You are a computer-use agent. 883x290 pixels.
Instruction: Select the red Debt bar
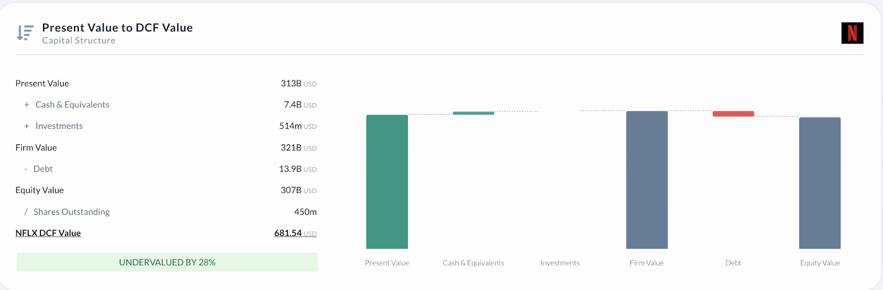[733, 114]
